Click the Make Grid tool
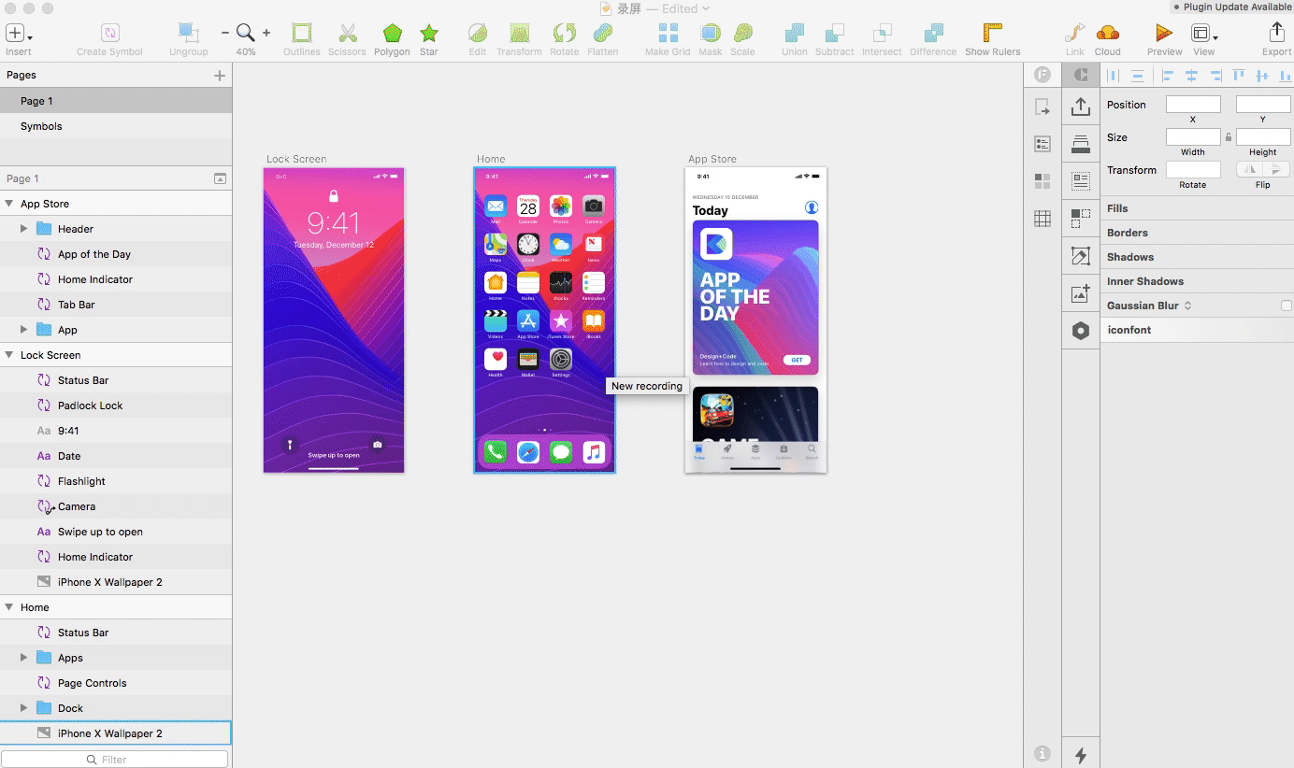The width and height of the screenshot is (1294, 768). [x=668, y=35]
